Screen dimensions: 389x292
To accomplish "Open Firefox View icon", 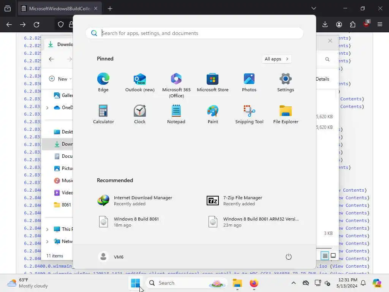I will tap(8, 9).
